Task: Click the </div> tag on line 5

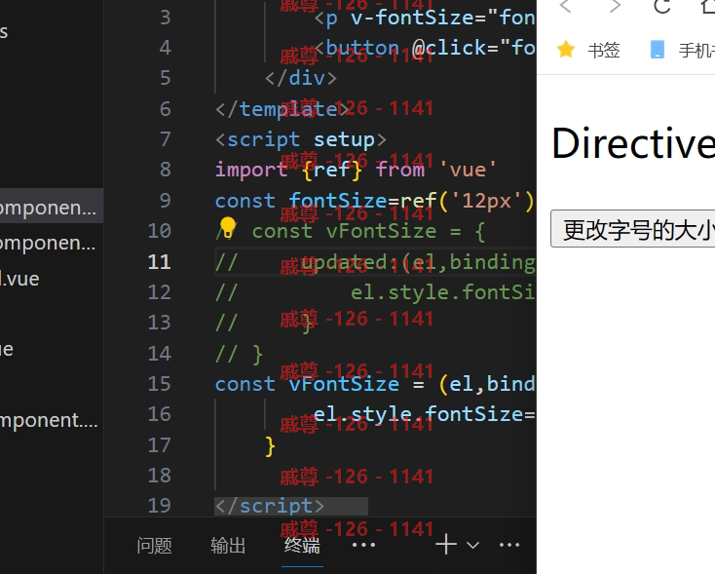Action: [x=300, y=79]
